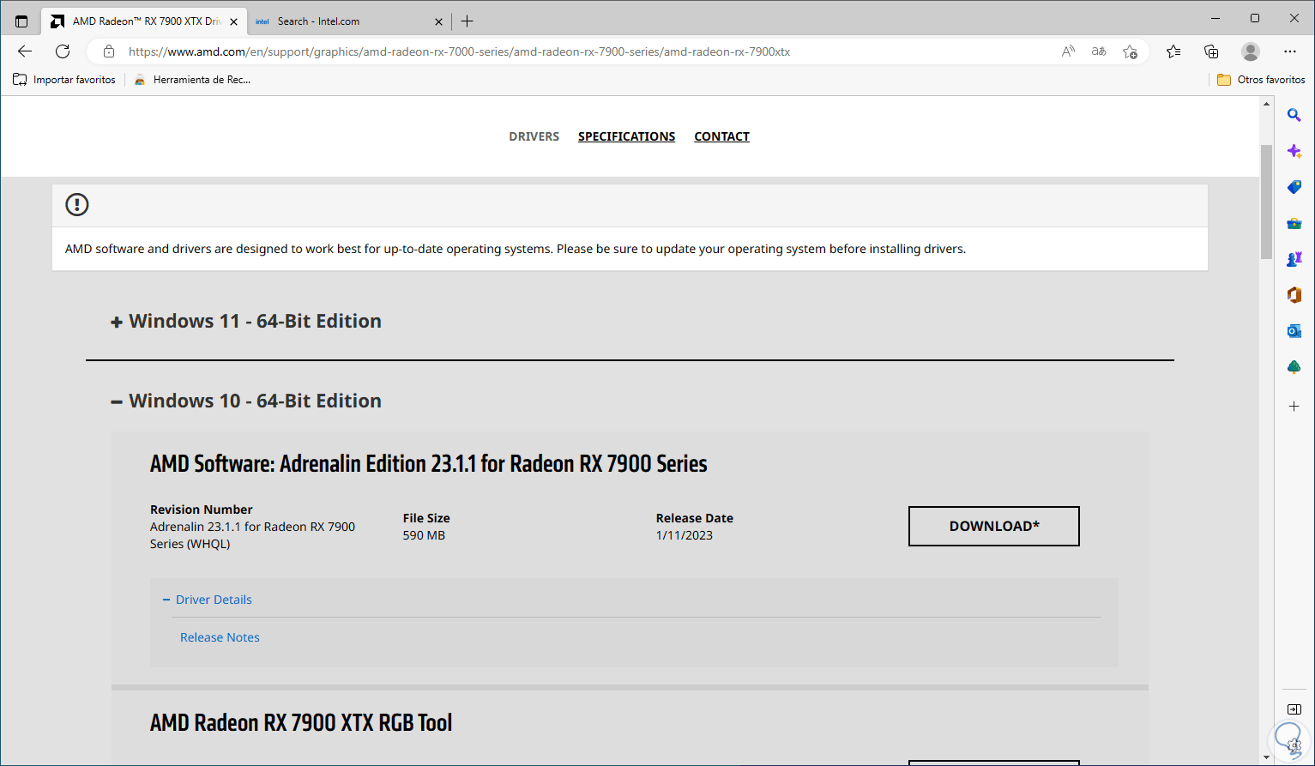Go to the SPECIFICATIONS section

(626, 136)
